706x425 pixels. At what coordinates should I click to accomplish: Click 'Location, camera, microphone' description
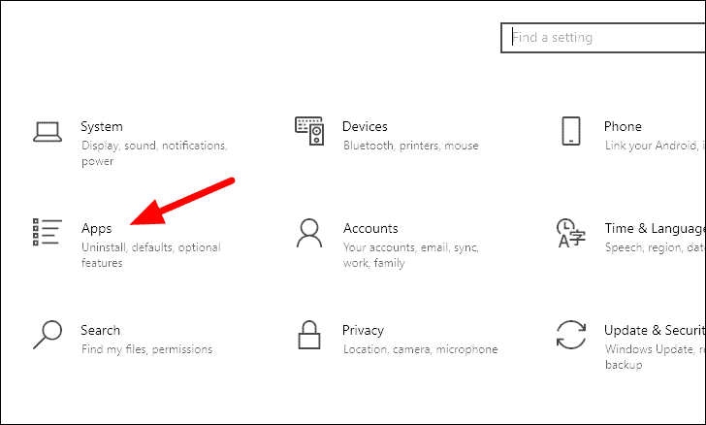pyautogui.click(x=421, y=349)
